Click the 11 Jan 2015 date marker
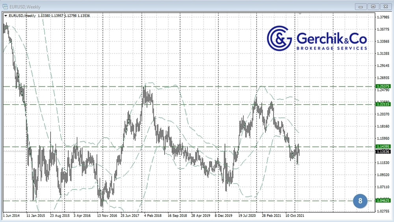The width and height of the screenshot is (394, 222). click(x=36, y=216)
